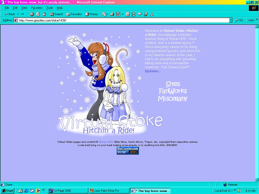Open the Favorites menu
The height and width of the screenshot is (194, 259).
click(37, 8)
